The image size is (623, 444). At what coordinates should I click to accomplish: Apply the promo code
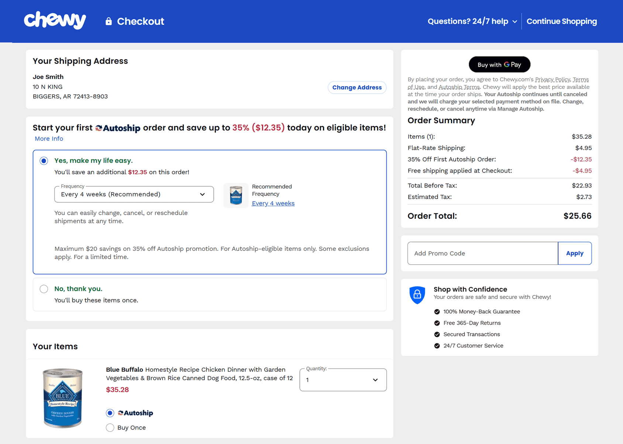coord(575,253)
